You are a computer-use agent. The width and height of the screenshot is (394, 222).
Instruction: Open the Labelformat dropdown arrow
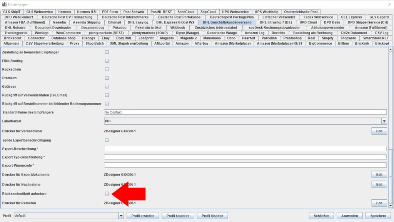384,121
